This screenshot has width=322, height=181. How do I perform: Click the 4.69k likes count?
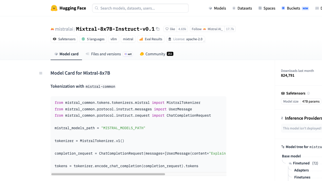click(182, 29)
